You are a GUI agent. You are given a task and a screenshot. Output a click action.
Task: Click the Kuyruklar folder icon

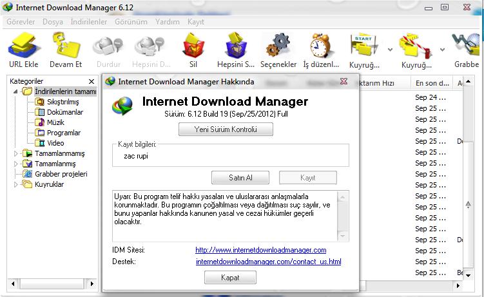27,184
